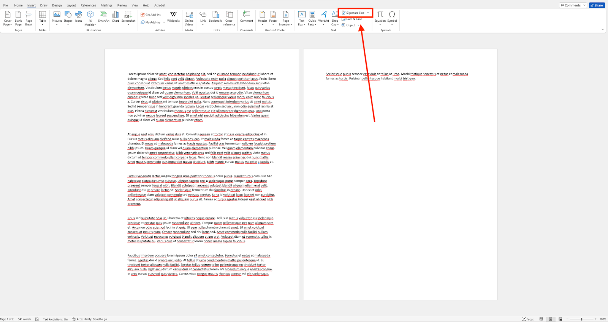Toggle Text Predictions in the status bar

coord(55,319)
